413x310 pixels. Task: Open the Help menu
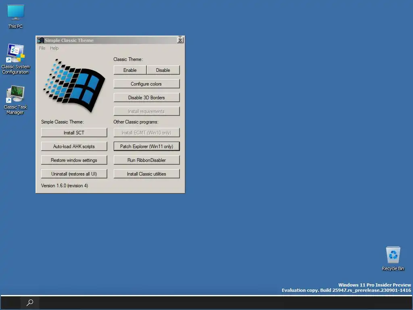[54, 48]
